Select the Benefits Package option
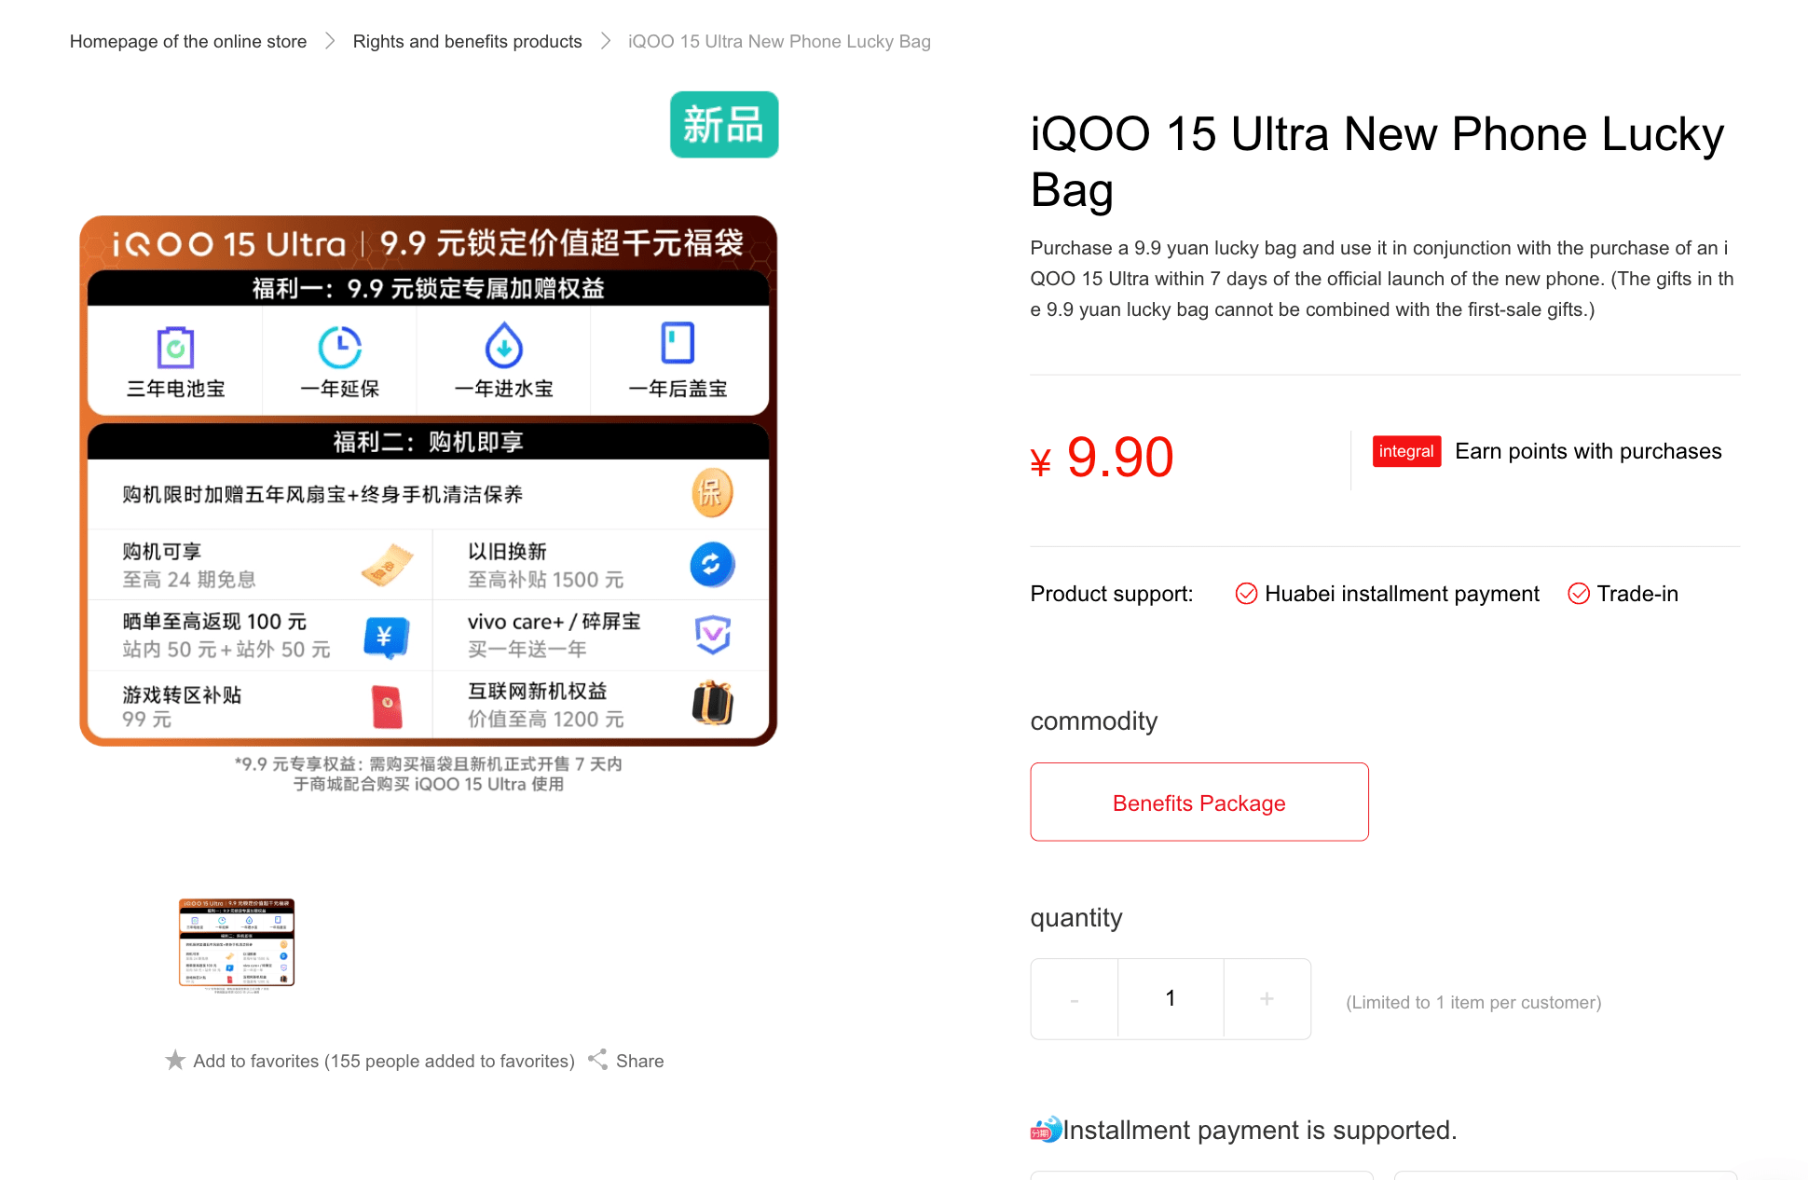Image resolution: width=1808 pixels, height=1180 pixels. tap(1199, 803)
